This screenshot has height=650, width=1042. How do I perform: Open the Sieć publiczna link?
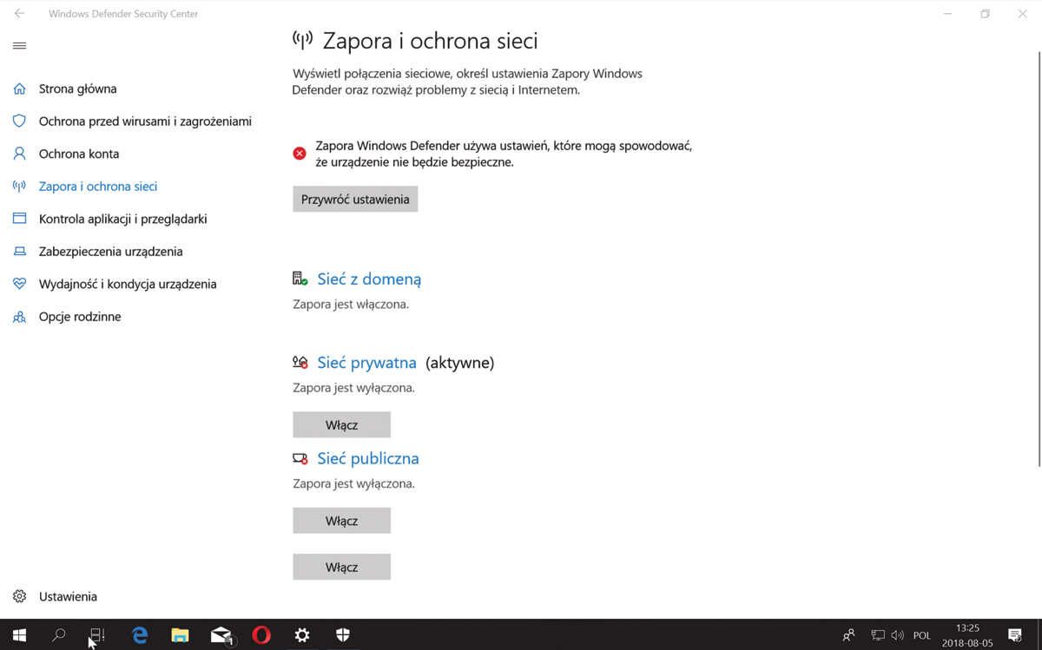(368, 458)
